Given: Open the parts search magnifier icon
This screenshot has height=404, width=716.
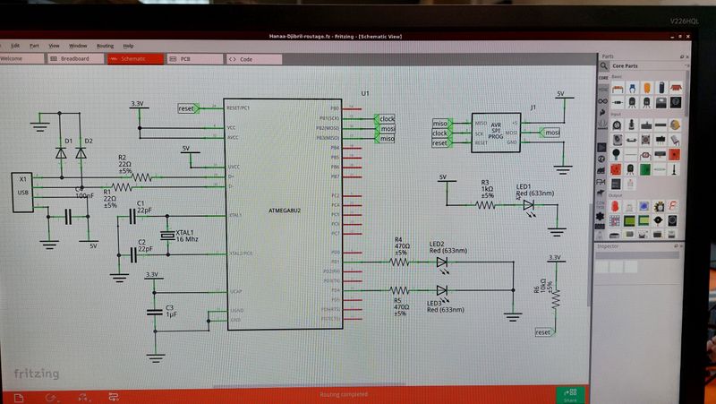Looking at the screenshot, I should click(604, 66).
